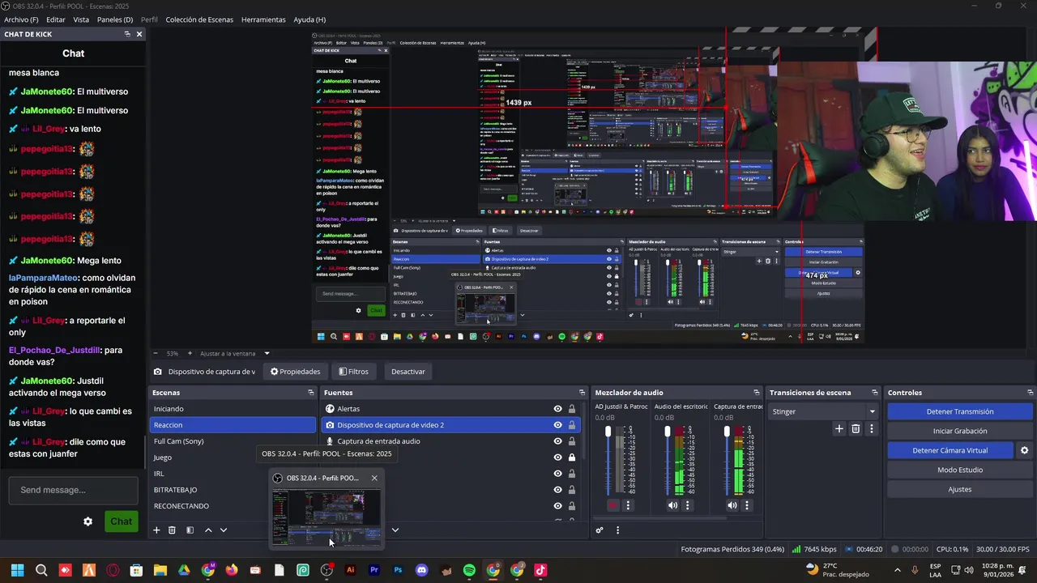Click the AD Justdil volume fader
Viewport: 1037px width, 583px height.
608,432
